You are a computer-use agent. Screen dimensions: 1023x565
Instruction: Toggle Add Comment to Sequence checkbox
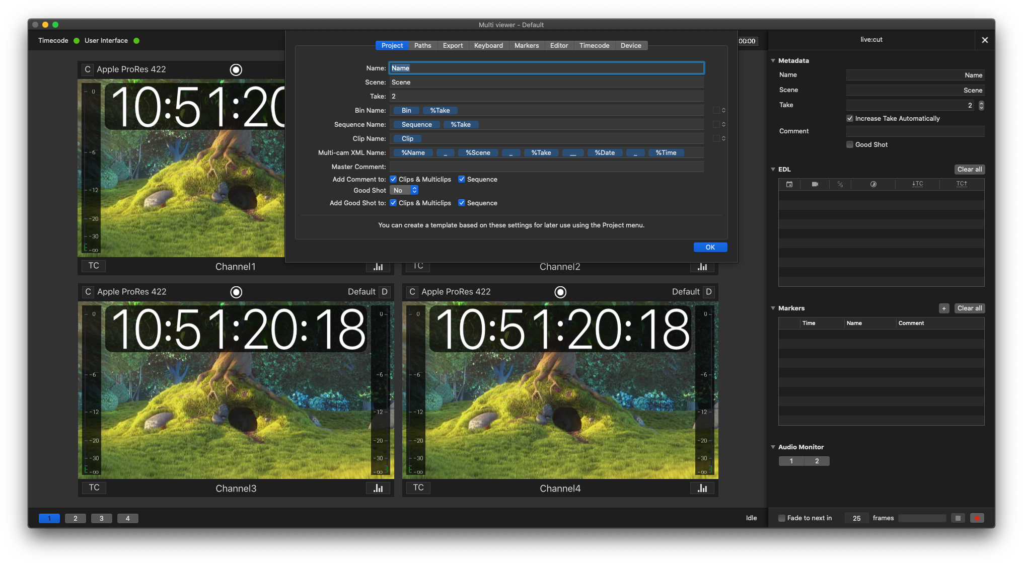point(462,179)
